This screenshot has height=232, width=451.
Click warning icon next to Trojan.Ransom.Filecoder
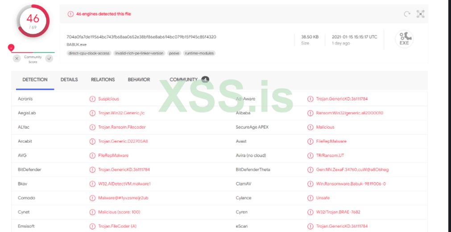click(x=92, y=127)
